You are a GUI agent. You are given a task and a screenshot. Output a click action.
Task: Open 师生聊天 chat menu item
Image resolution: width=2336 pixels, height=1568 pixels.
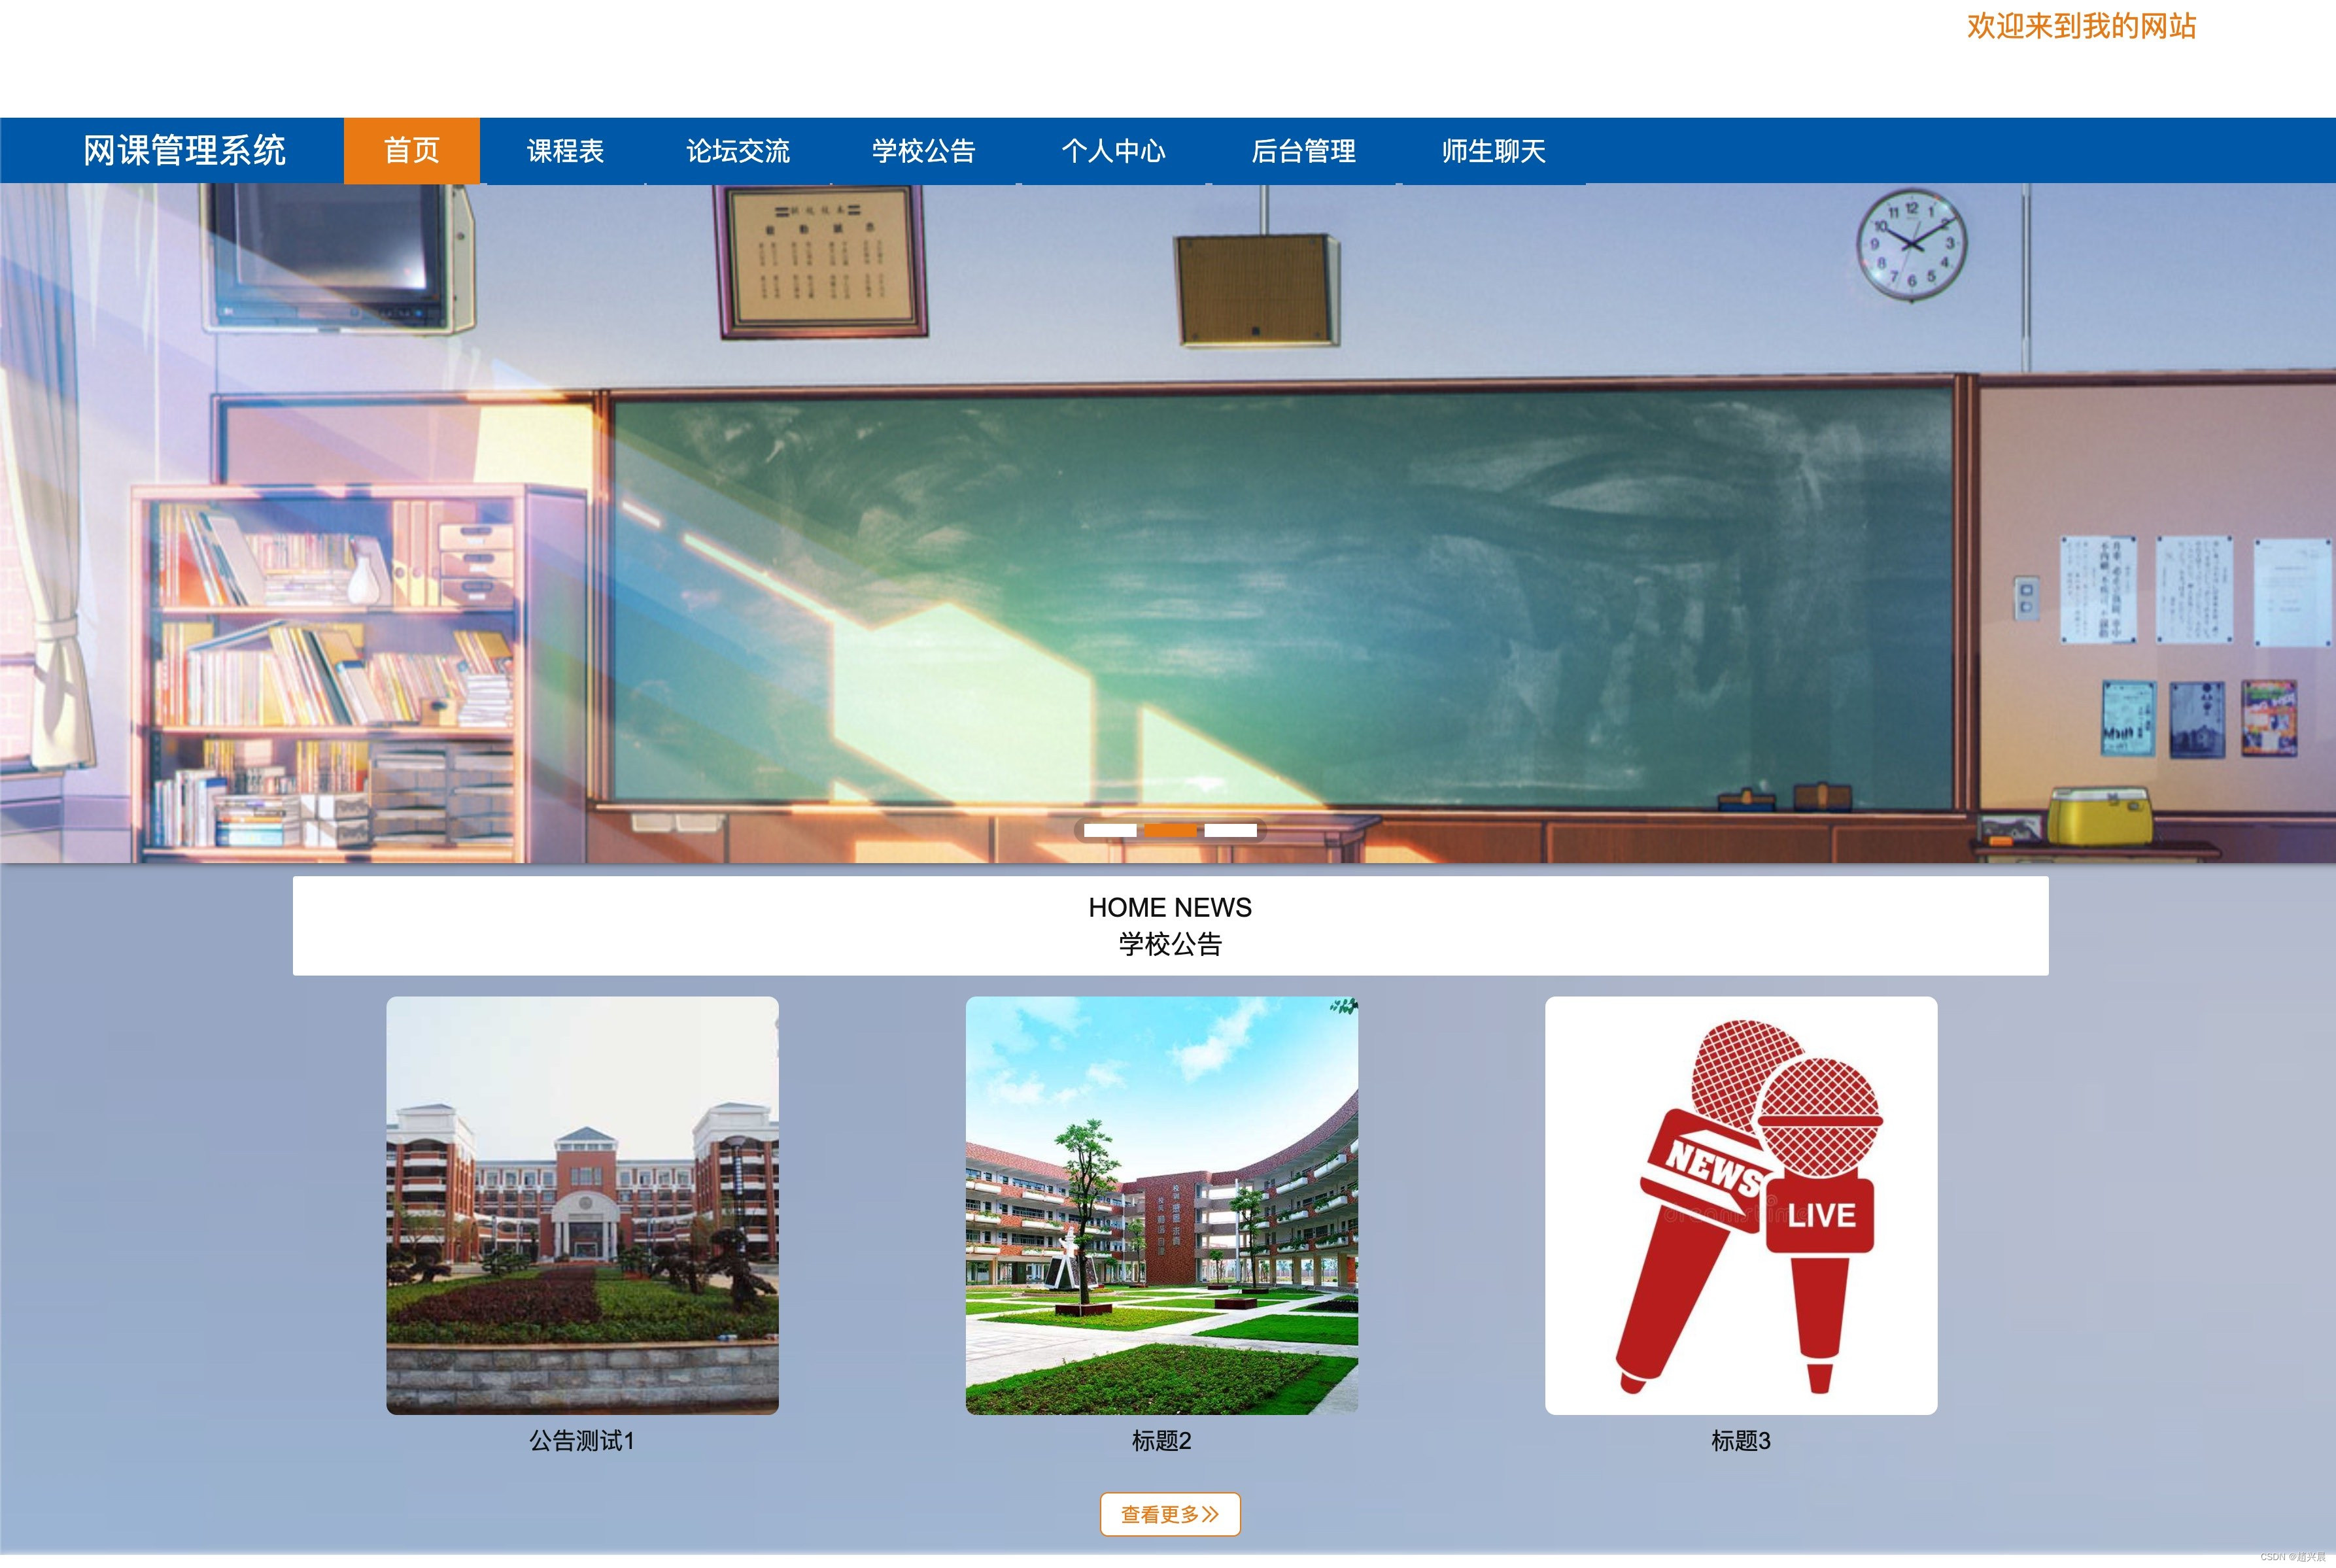(x=1493, y=151)
